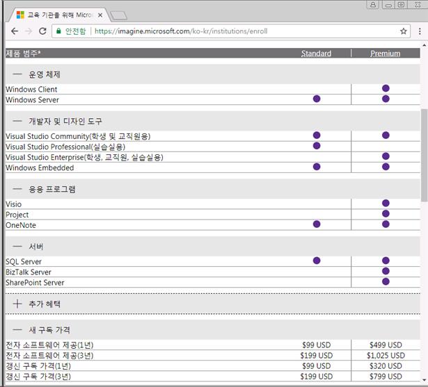Click the Standard column header link
Image resolution: width=428 pixels, height=387 pixels.
[316, 53]
